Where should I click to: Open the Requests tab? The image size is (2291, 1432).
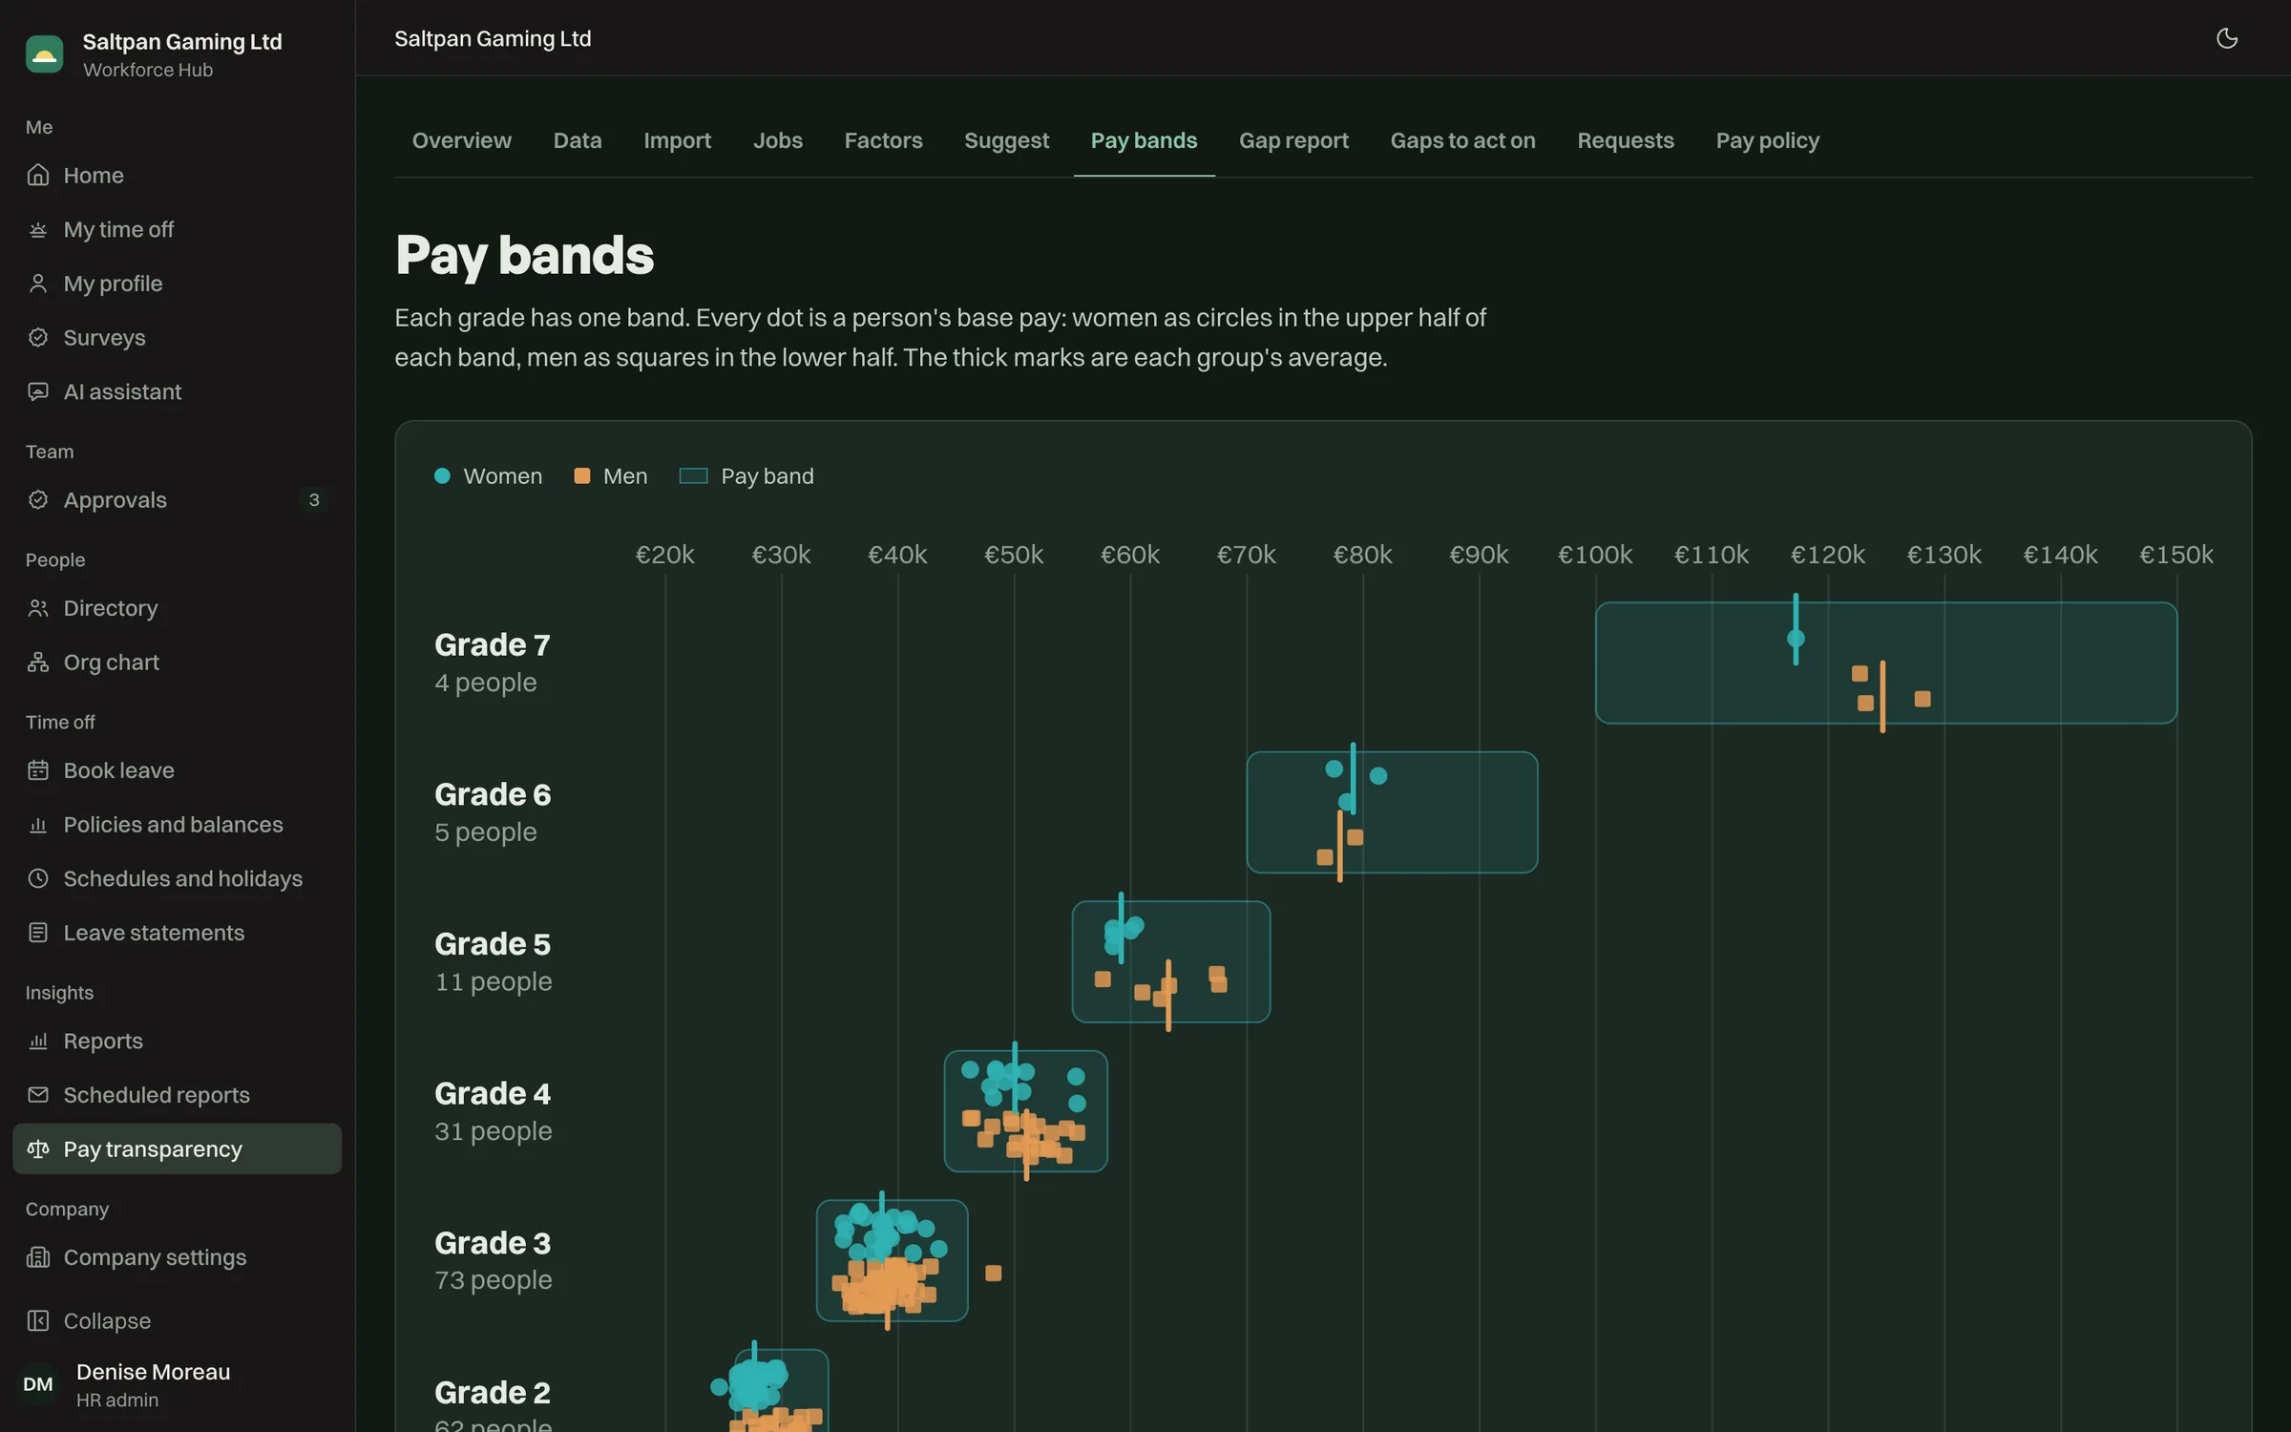[1626, 140]
